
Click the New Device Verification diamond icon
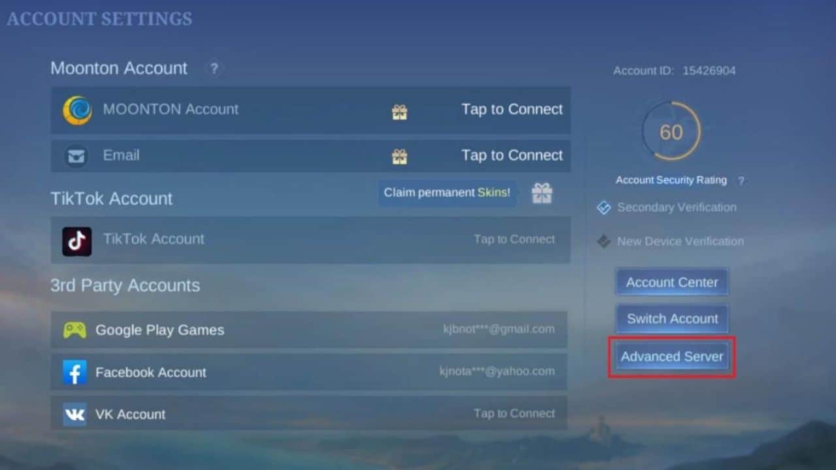tap(603, 242)
